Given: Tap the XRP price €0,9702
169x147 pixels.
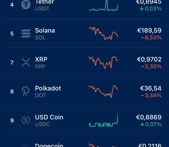Looking at the screenshot, I should pos(149,59).
